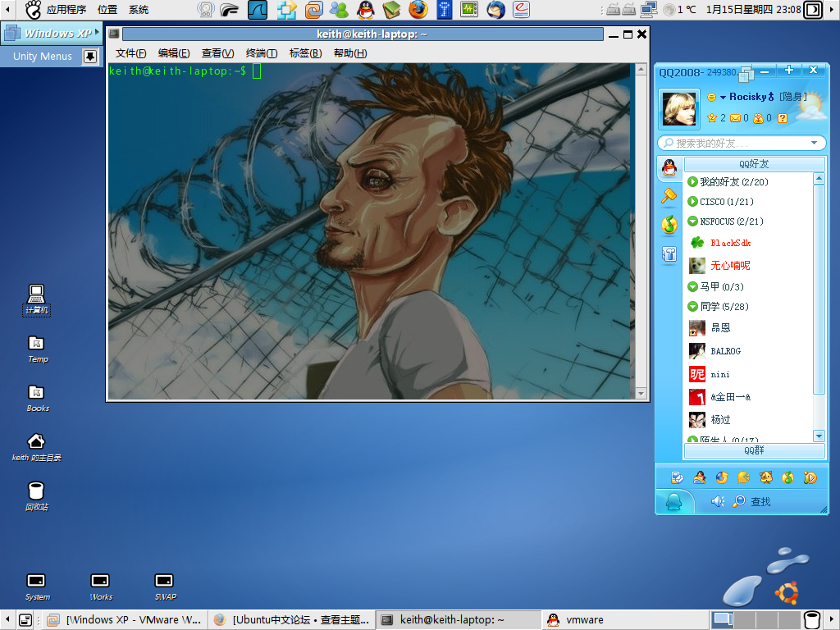840x630 pixels.
Task: Switch to the QQ群 tab
Action: tap(755, 450)
